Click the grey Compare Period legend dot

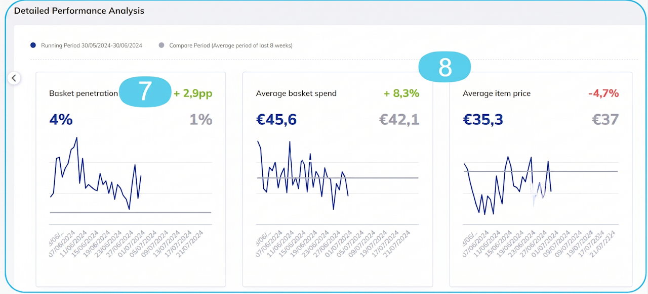[161, 45]
